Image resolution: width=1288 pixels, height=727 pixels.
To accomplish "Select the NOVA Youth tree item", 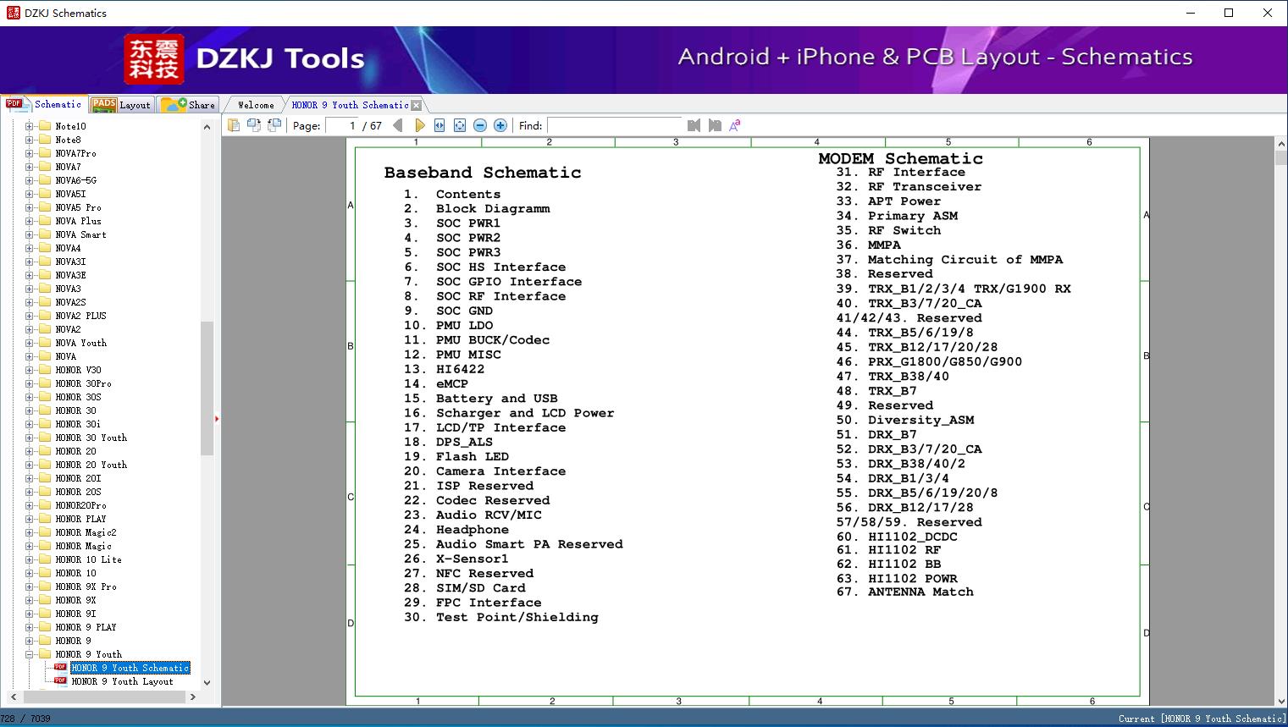I will tap(81, 343).
